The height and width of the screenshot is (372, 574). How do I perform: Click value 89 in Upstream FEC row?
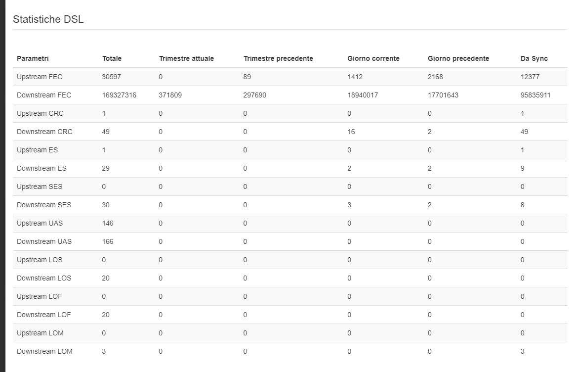click(x=247, y=77)
